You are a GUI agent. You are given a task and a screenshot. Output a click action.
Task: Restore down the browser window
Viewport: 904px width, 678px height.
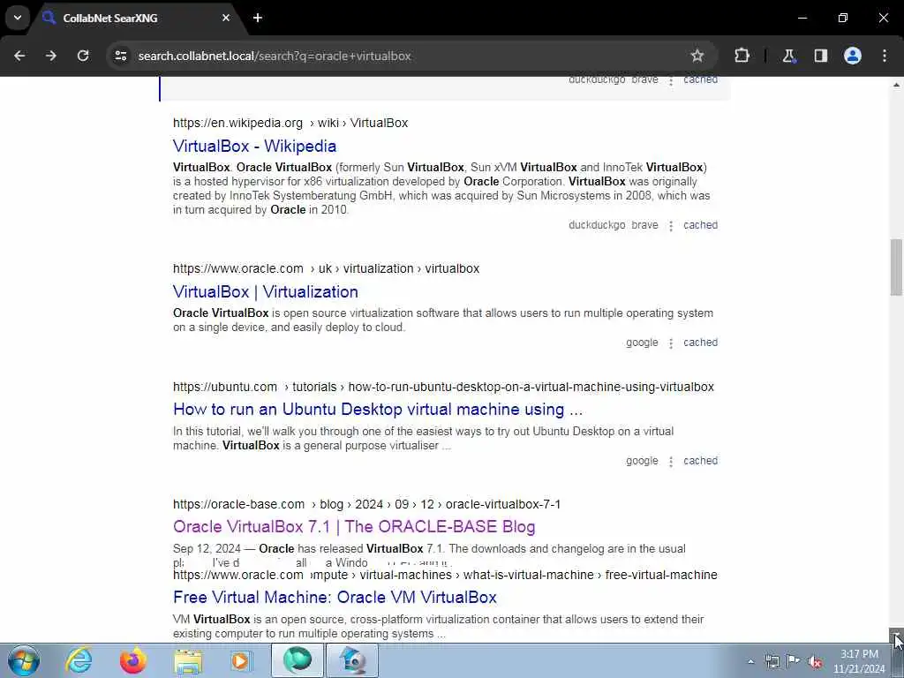tap(843, 18)
